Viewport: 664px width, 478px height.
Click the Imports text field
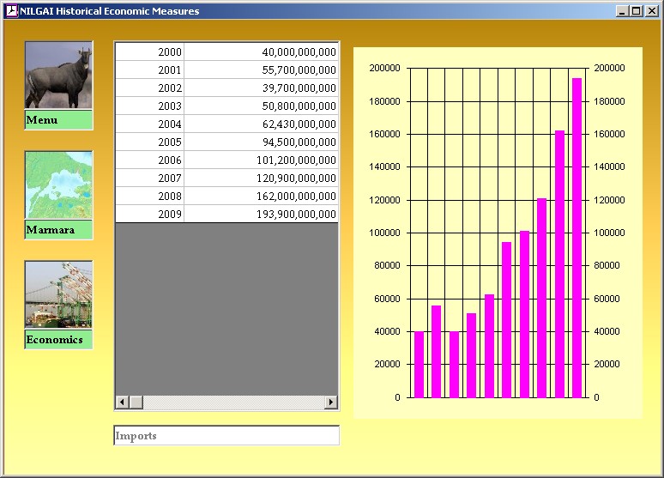[x=226, y=436]
